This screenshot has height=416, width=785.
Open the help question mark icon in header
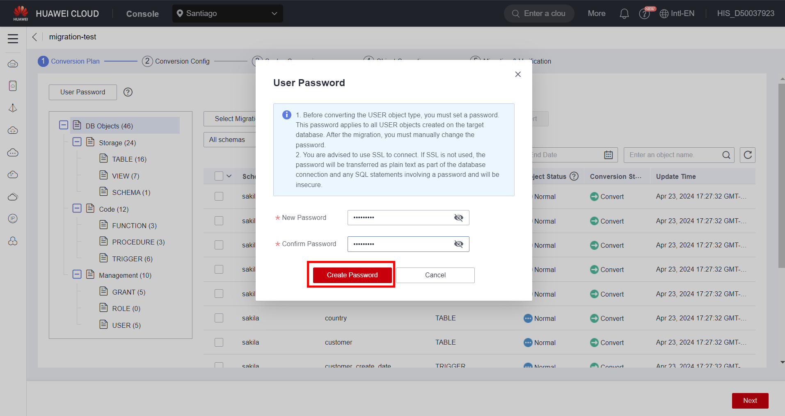click(644, 14)
